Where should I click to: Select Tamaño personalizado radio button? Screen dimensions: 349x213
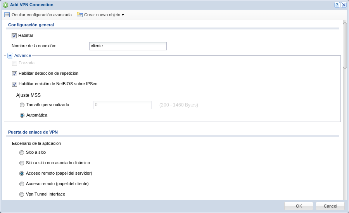pyautogui.click(x=22, y=105)
